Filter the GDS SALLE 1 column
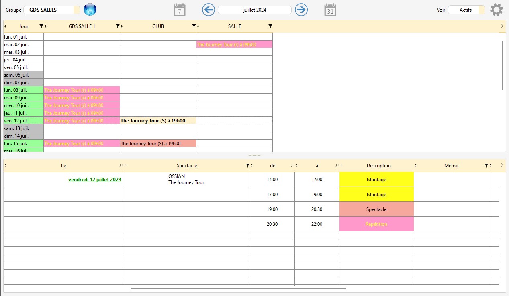 pyautogui.click(x=118, y=26)
